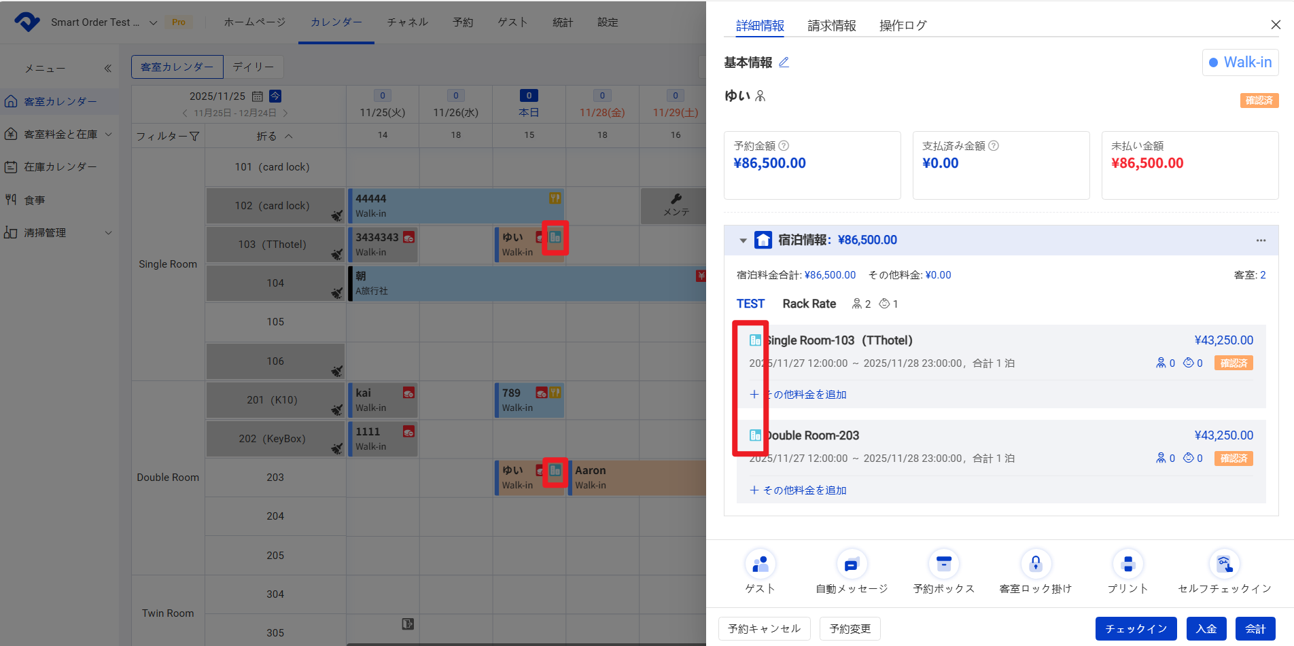Open the 自動メッセージ auto message icon

point(852,564)
